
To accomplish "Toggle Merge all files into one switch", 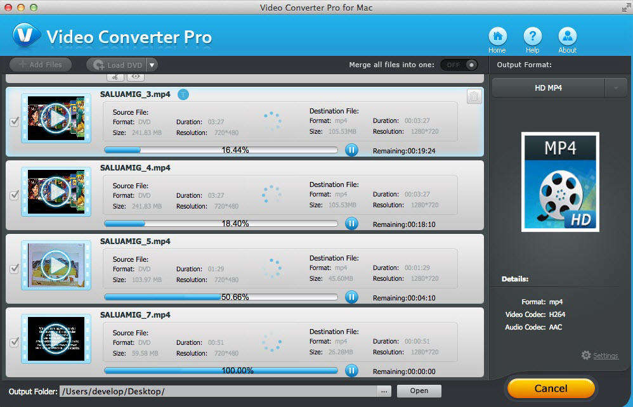I will point(459,65).
